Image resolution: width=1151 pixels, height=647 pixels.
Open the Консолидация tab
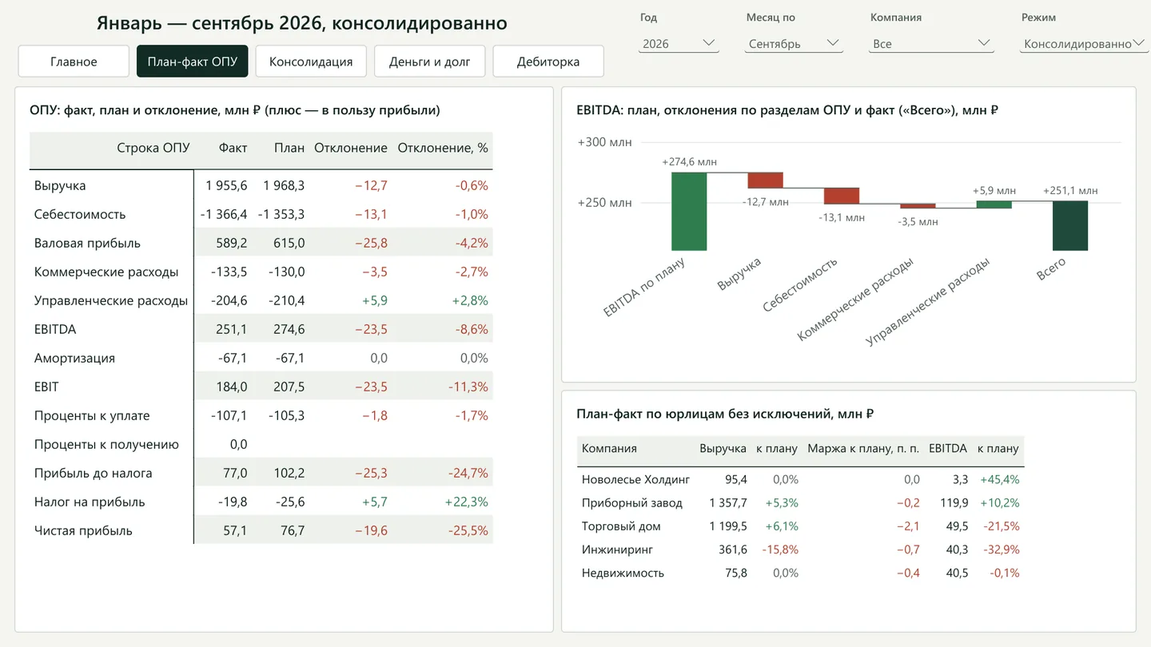click(311, 62)
